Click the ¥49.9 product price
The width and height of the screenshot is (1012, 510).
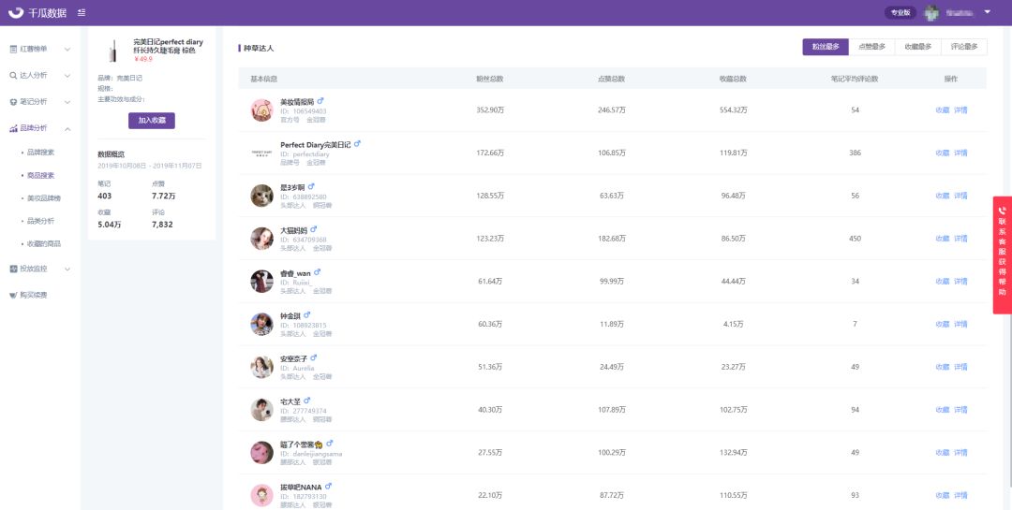pos(143,59)
